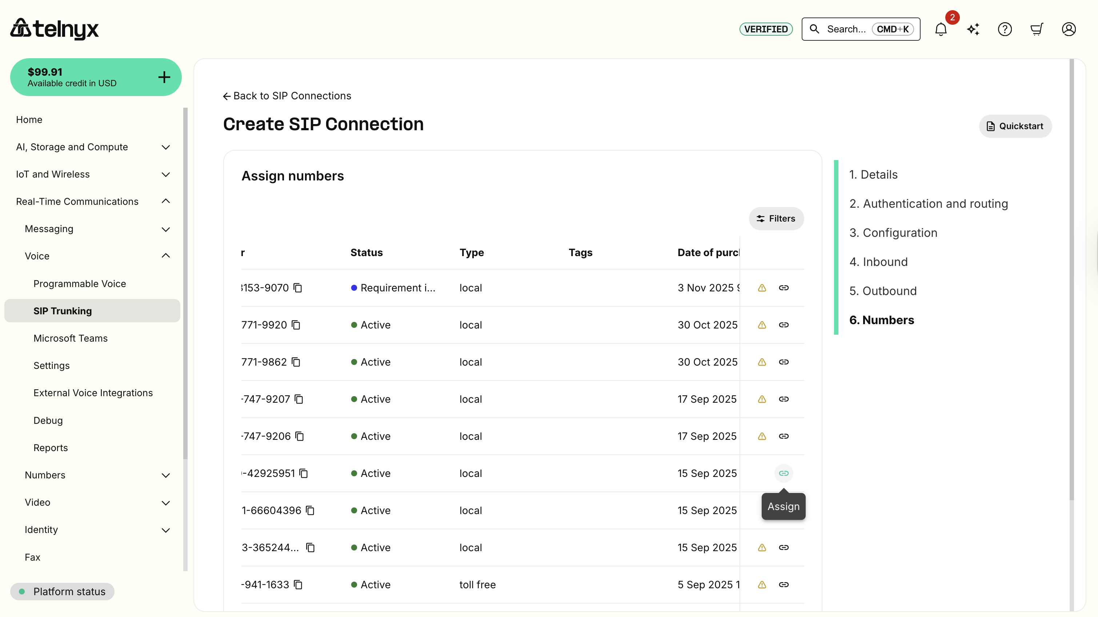Open the user account profile icon
The image size is (1098, 617).
click(1069, 29)
